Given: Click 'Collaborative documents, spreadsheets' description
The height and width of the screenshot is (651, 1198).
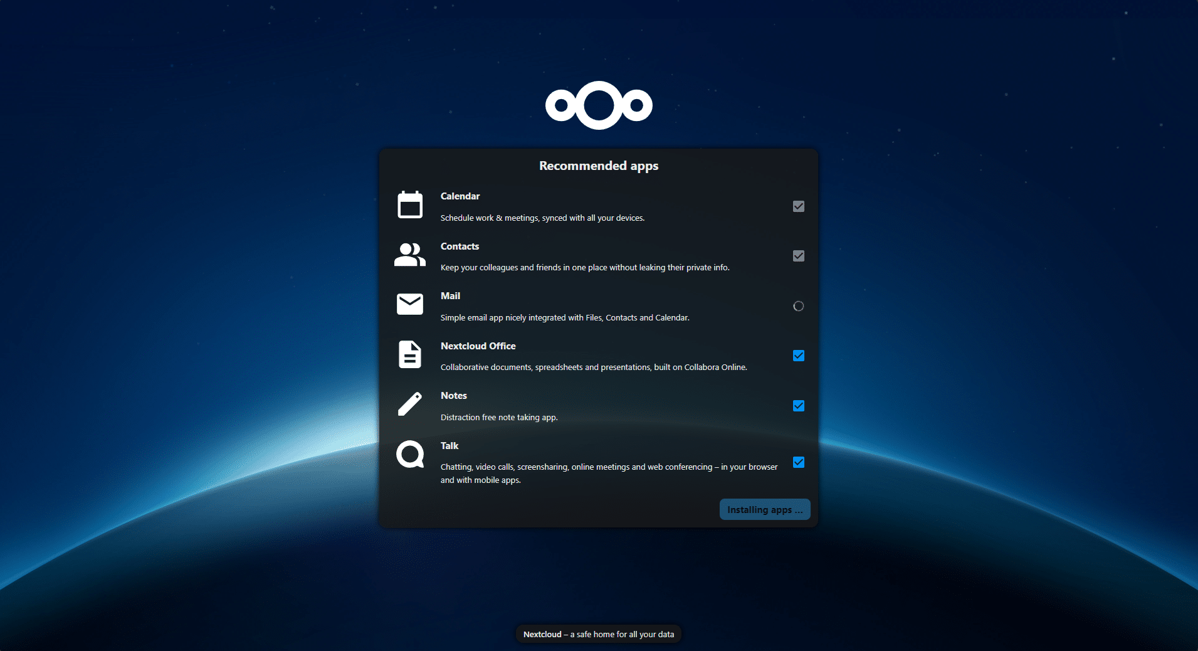Looking at the screenshot, I should click(594, 367).
